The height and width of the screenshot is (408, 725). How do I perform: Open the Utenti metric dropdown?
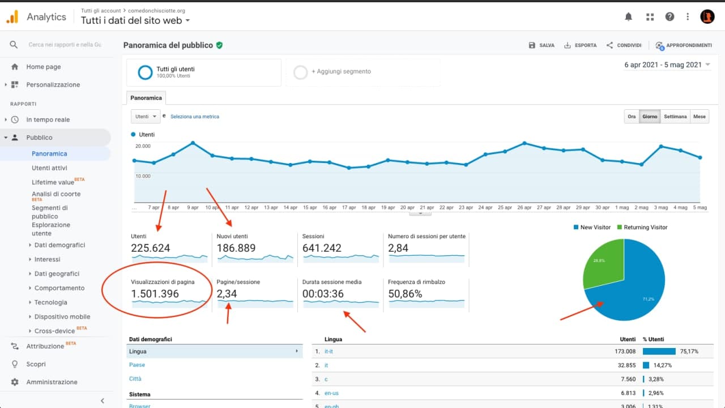pyautogui.click(x=146, y=117)
